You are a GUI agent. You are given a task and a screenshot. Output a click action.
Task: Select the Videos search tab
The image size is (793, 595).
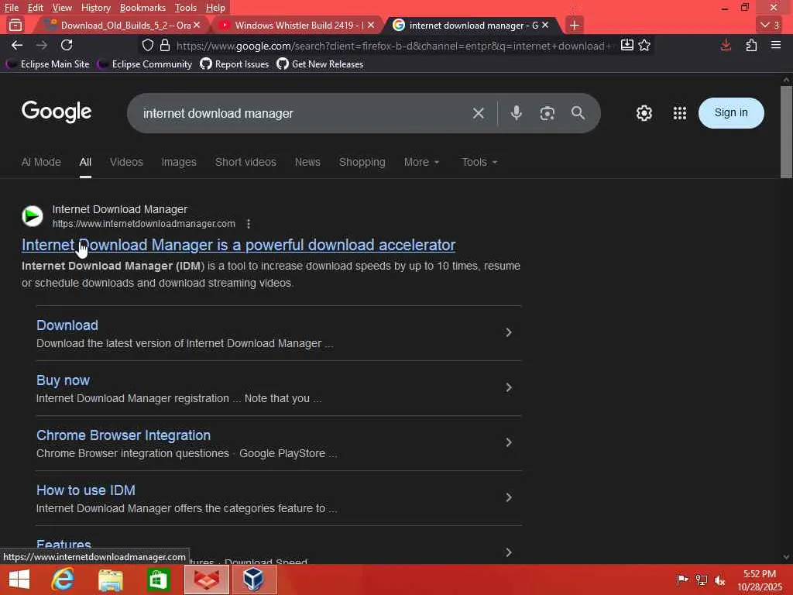(126, 162)
